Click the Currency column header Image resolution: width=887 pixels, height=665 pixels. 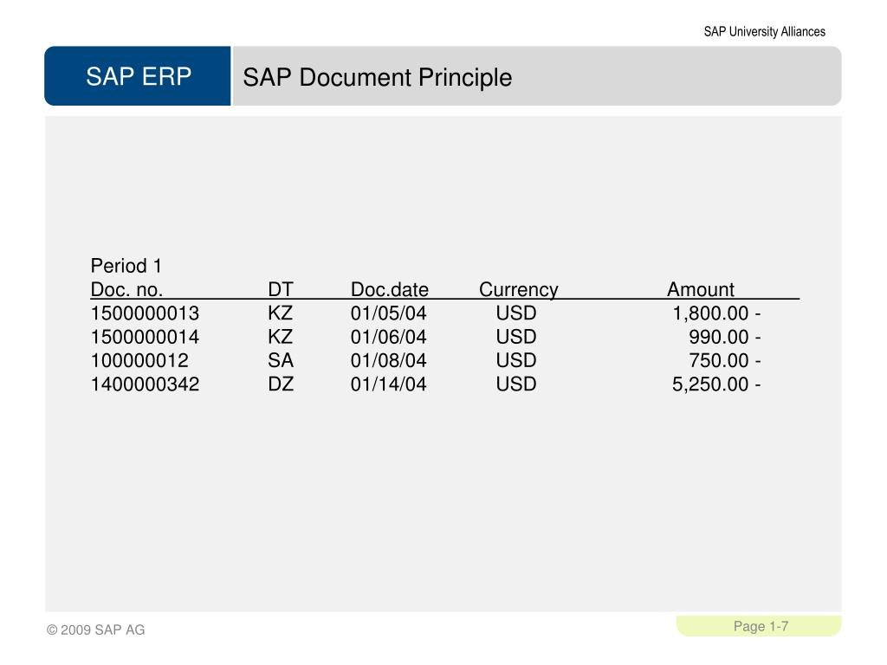[x=518, y=289]
